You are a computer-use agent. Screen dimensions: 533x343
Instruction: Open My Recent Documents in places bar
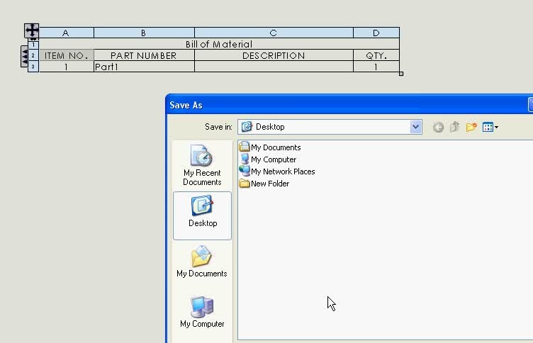[x=202, y=165]
